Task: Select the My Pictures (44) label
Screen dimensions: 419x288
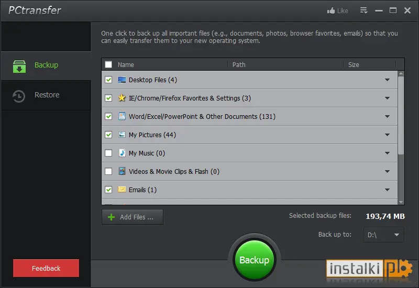Action: coord(152,135)
